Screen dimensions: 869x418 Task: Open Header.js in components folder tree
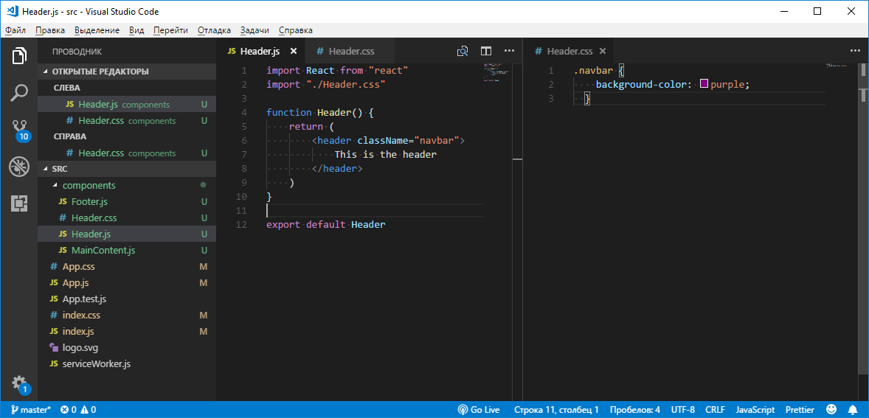126,234
